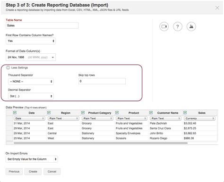
Task: Open the On Import Errors dropdown
Action: [x=32, y=159]
